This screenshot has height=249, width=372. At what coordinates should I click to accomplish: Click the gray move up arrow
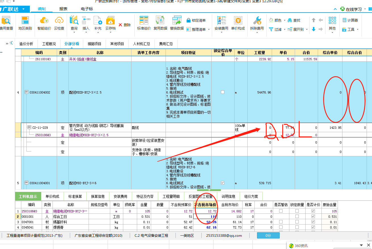pyautogui.click(x=314, y=20)
